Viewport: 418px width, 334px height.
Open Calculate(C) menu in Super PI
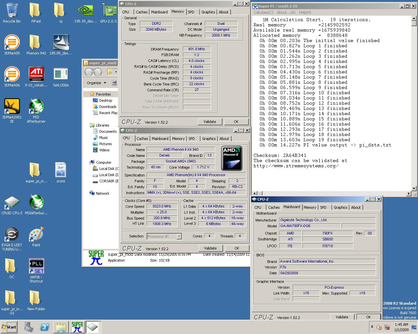(x=263, y=12)
